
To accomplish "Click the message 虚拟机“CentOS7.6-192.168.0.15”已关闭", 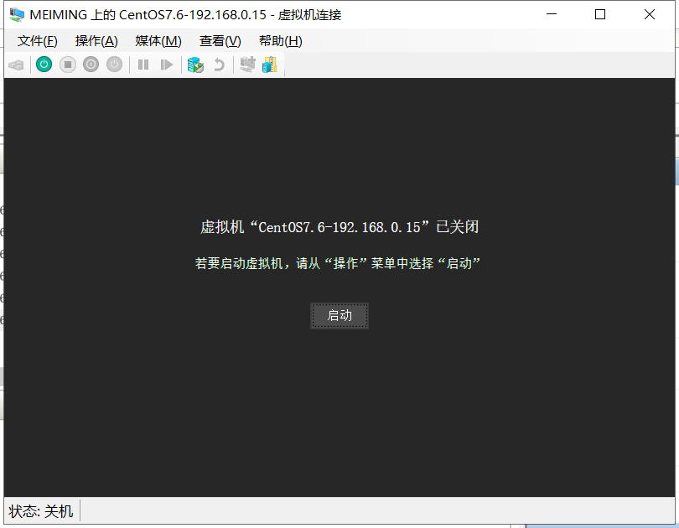I will [339, 227].
